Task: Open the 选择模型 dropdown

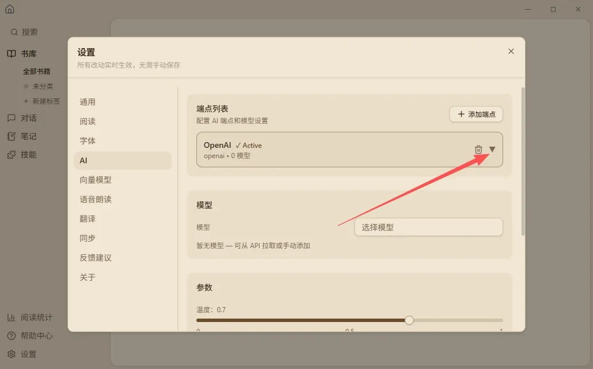Action: pos(429,227)
